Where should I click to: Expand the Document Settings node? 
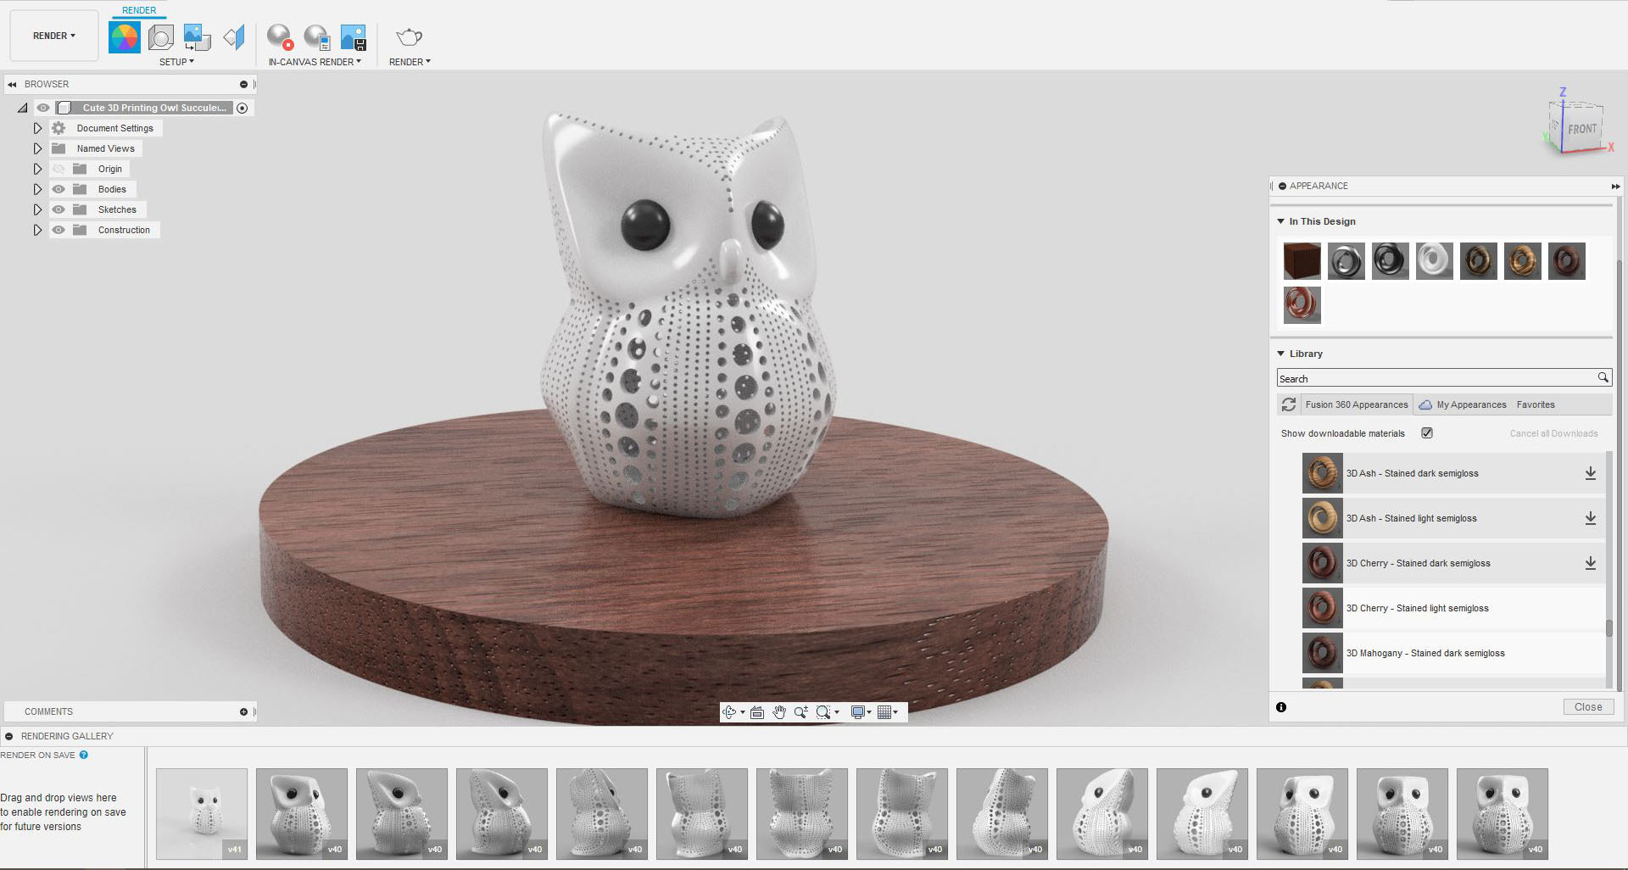click(x=37, y=128)
